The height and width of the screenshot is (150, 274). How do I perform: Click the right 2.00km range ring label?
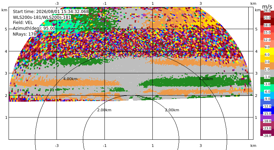(x=172, y=110)
